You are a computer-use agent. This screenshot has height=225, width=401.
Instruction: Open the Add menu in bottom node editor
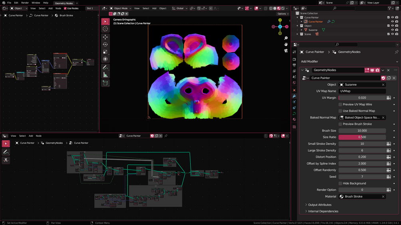[x=31, y=136]
